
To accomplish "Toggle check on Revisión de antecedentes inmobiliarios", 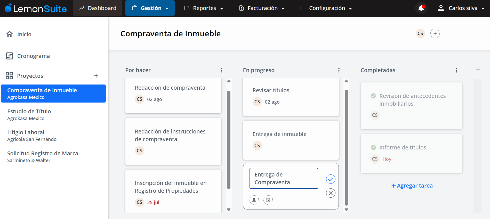I will point(373,96).
